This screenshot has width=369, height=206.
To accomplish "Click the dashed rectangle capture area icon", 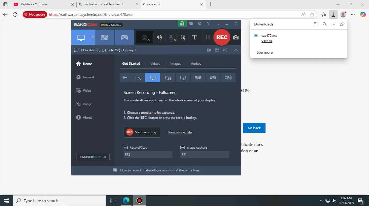I will coord(76,50).
